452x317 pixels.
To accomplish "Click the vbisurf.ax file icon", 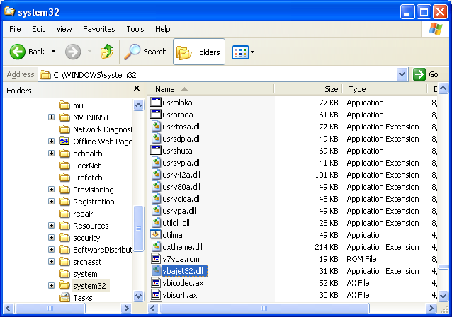I will coord(156,295).
